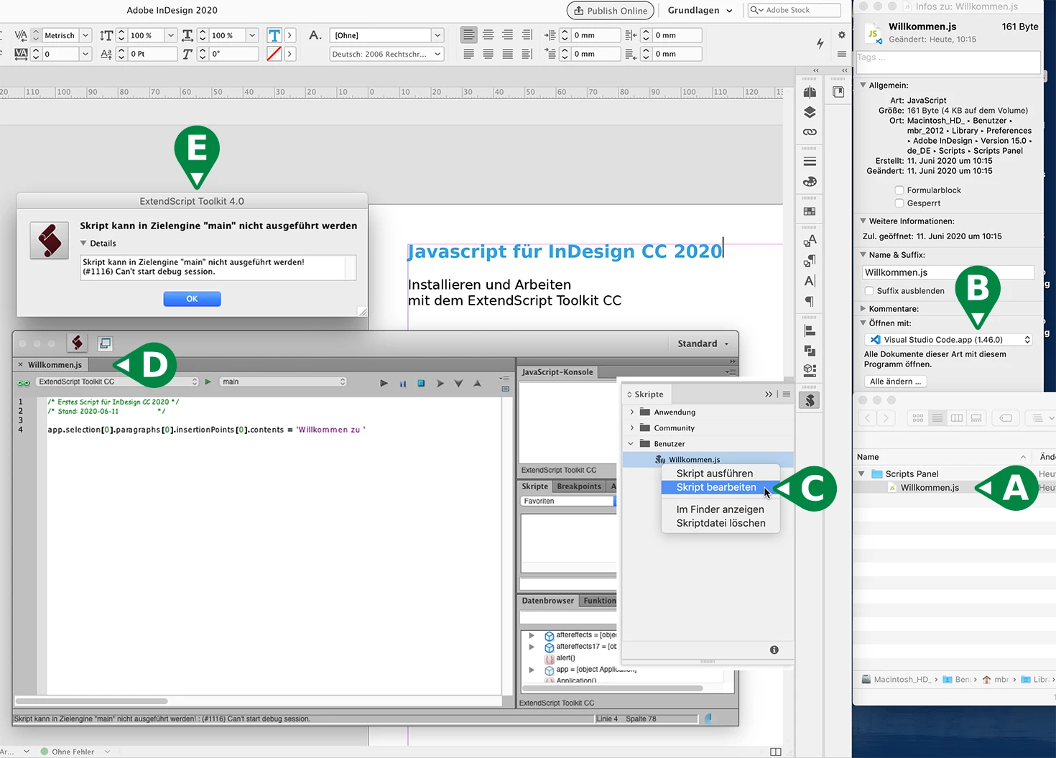Toggle the Formularblock checkbox
The width and height of the screenshot is (1056, 758).
(899, 190)
